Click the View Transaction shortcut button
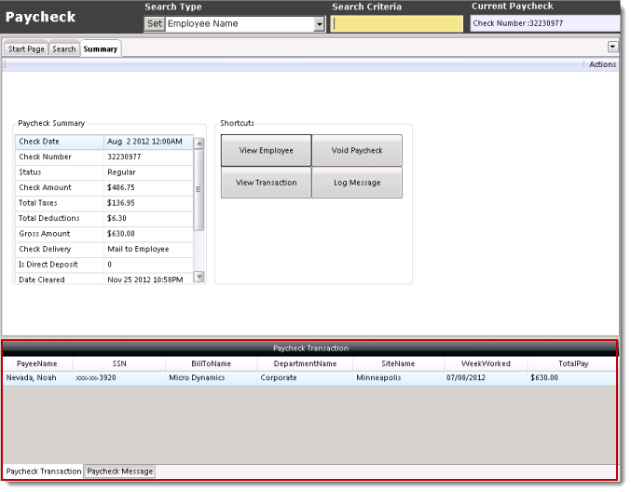Screen dimensions: 631x492 tap(266, 183)
